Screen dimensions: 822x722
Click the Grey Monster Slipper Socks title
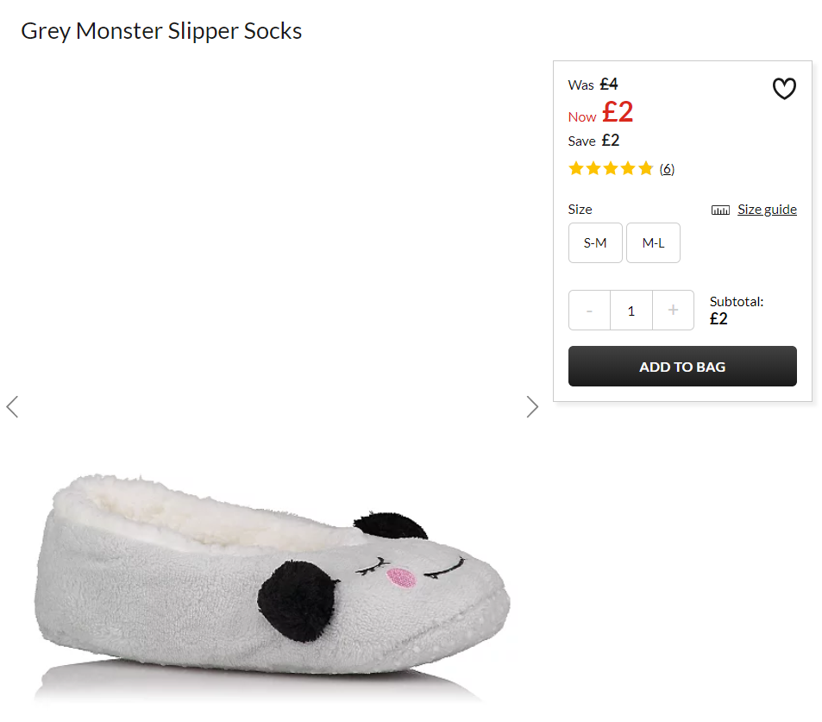click(x=161, y=31)
